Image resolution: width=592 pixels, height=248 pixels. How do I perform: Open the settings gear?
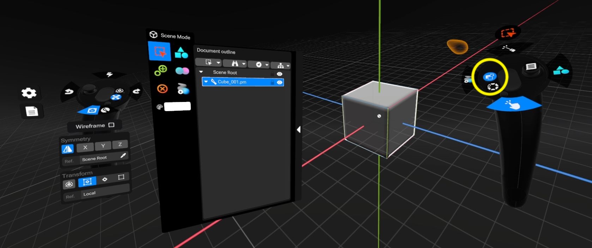29,93
